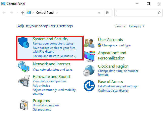Open Backup and Restore (Windows 7)

[x=54, y=56]
